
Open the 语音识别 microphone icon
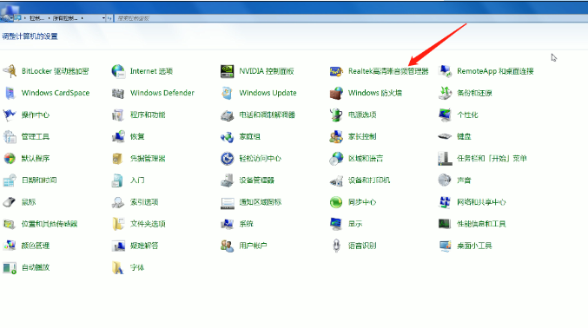[x=336, y=246]
